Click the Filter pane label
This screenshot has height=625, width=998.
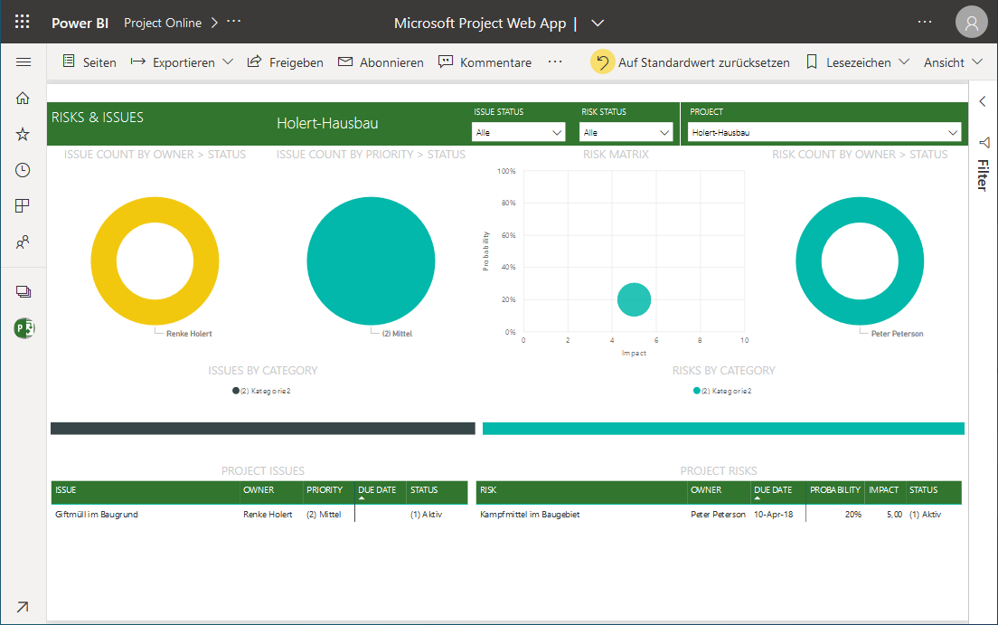click(983, 175)
